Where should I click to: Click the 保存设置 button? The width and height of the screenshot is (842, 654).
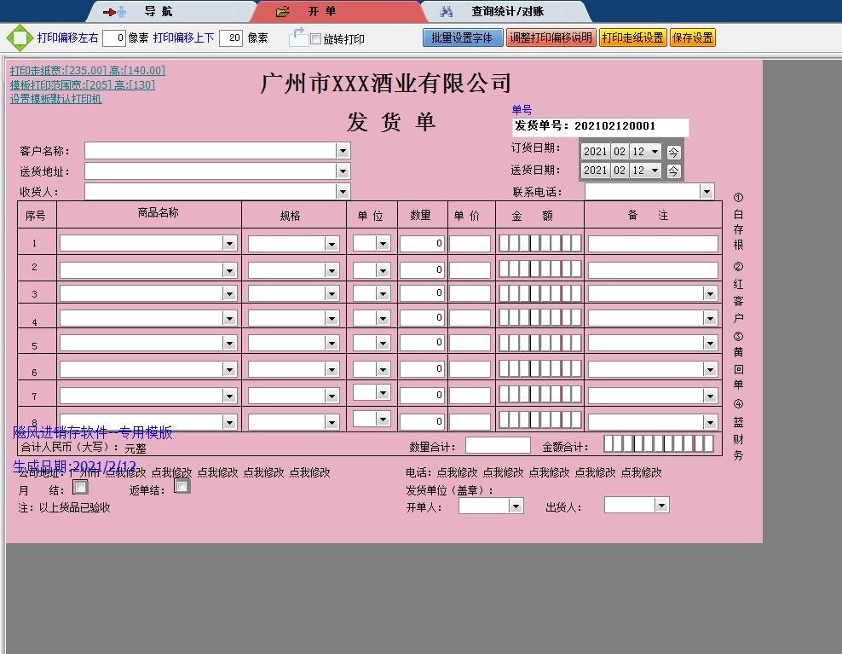pyautogui.click(x=692, y=38)
